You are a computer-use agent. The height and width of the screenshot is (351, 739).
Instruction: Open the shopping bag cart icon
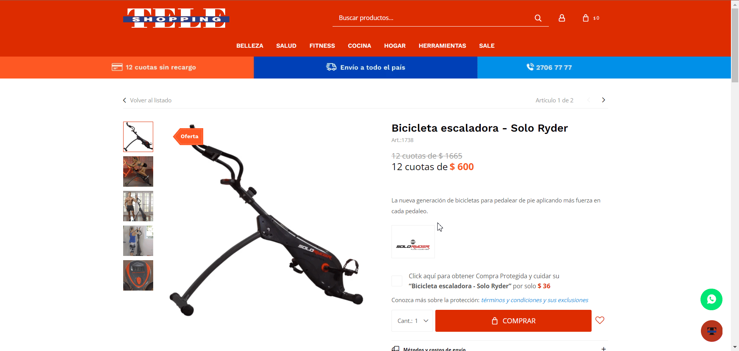click(x=586, y=18)
